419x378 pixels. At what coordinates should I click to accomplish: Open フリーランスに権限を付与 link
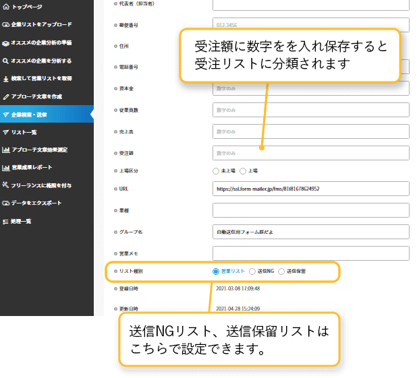pyautogui.click(x=41, y=185)
